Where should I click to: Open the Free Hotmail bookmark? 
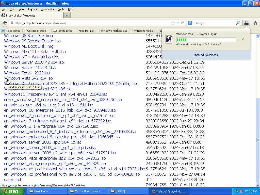coord(84,31)
